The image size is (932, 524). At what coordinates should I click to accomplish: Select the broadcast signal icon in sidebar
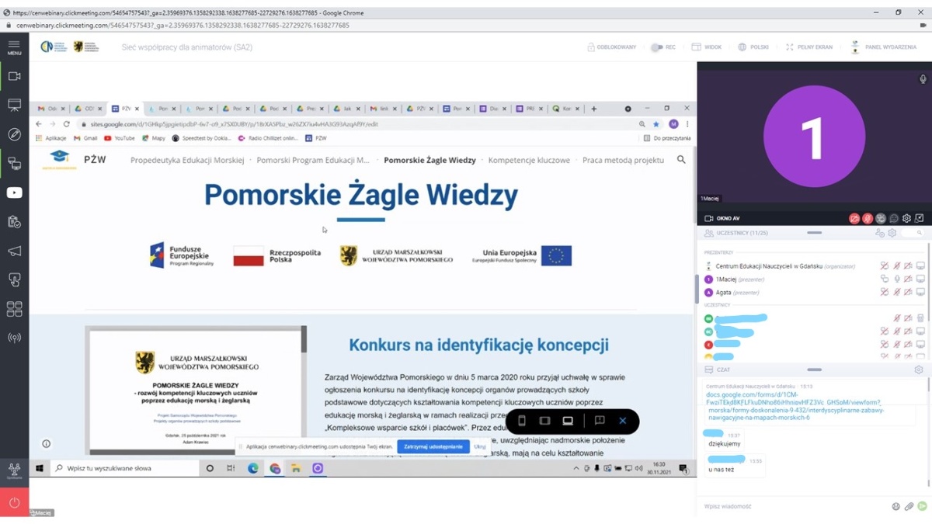click(x=14, y=338)
